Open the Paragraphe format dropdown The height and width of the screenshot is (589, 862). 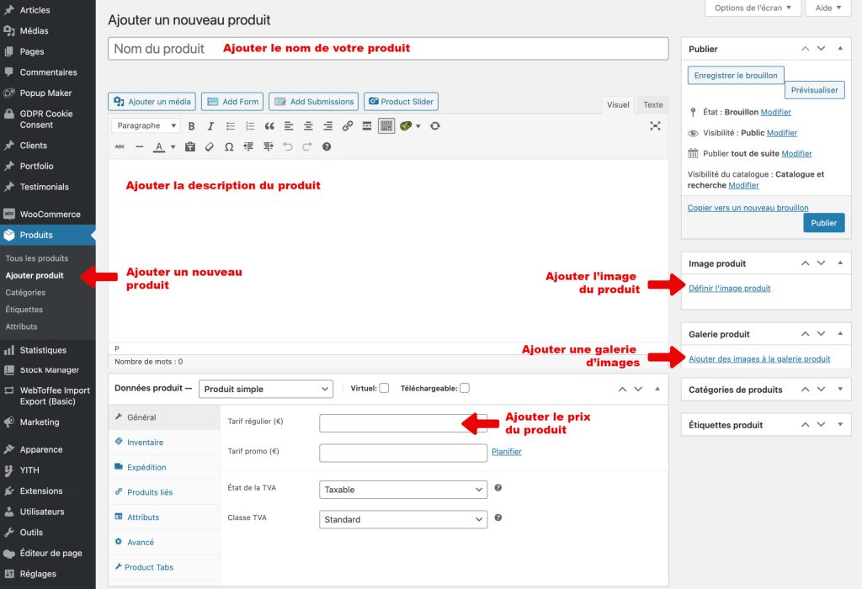pos(146,126)
